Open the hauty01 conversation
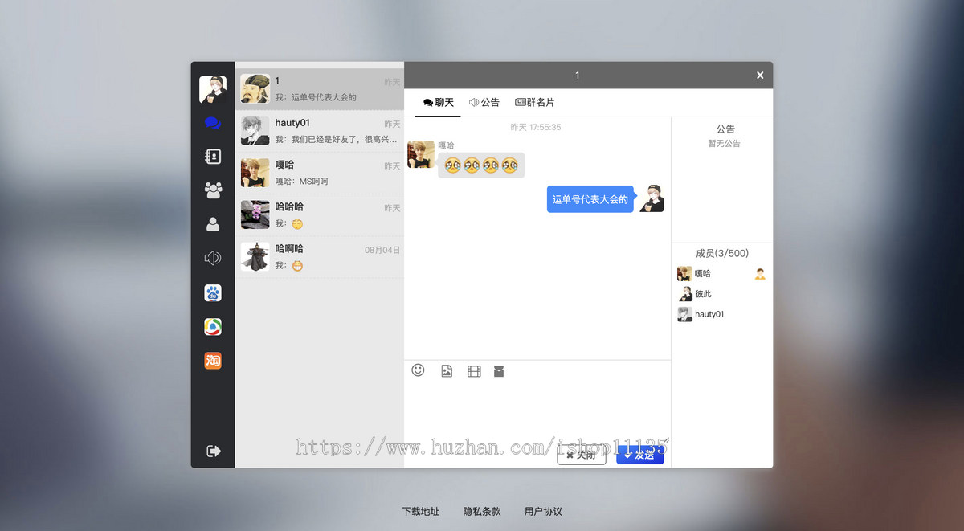The height and width of the screenshot is (531, 964). pyautogui.click(x=320, y=131)
